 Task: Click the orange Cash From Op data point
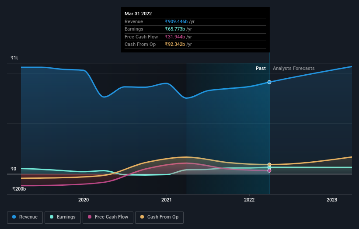pos(269,164)
